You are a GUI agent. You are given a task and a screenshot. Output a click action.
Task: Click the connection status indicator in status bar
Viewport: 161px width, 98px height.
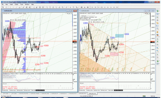tap(144, 96)
